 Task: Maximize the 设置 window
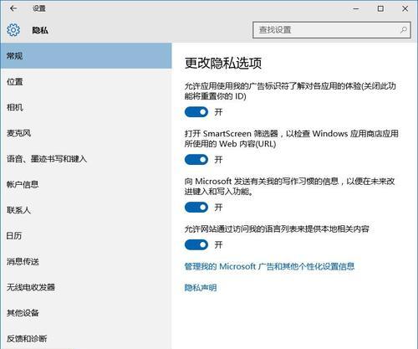[380, 8]
